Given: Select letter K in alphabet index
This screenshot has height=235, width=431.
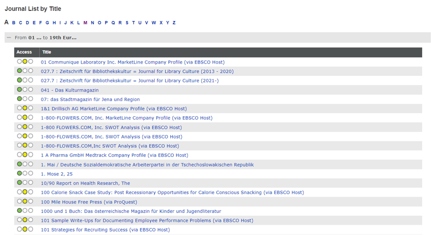Looking at the screenshot, I should point(72,23).
